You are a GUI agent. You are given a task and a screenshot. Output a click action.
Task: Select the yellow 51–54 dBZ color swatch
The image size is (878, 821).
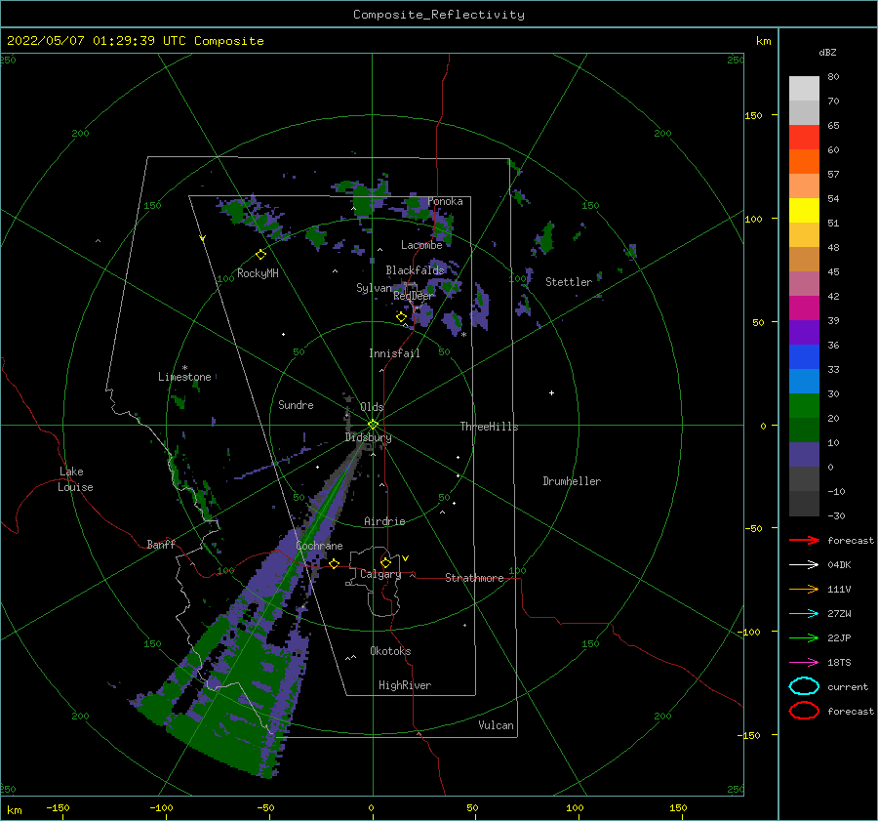[x=804, y=210]
